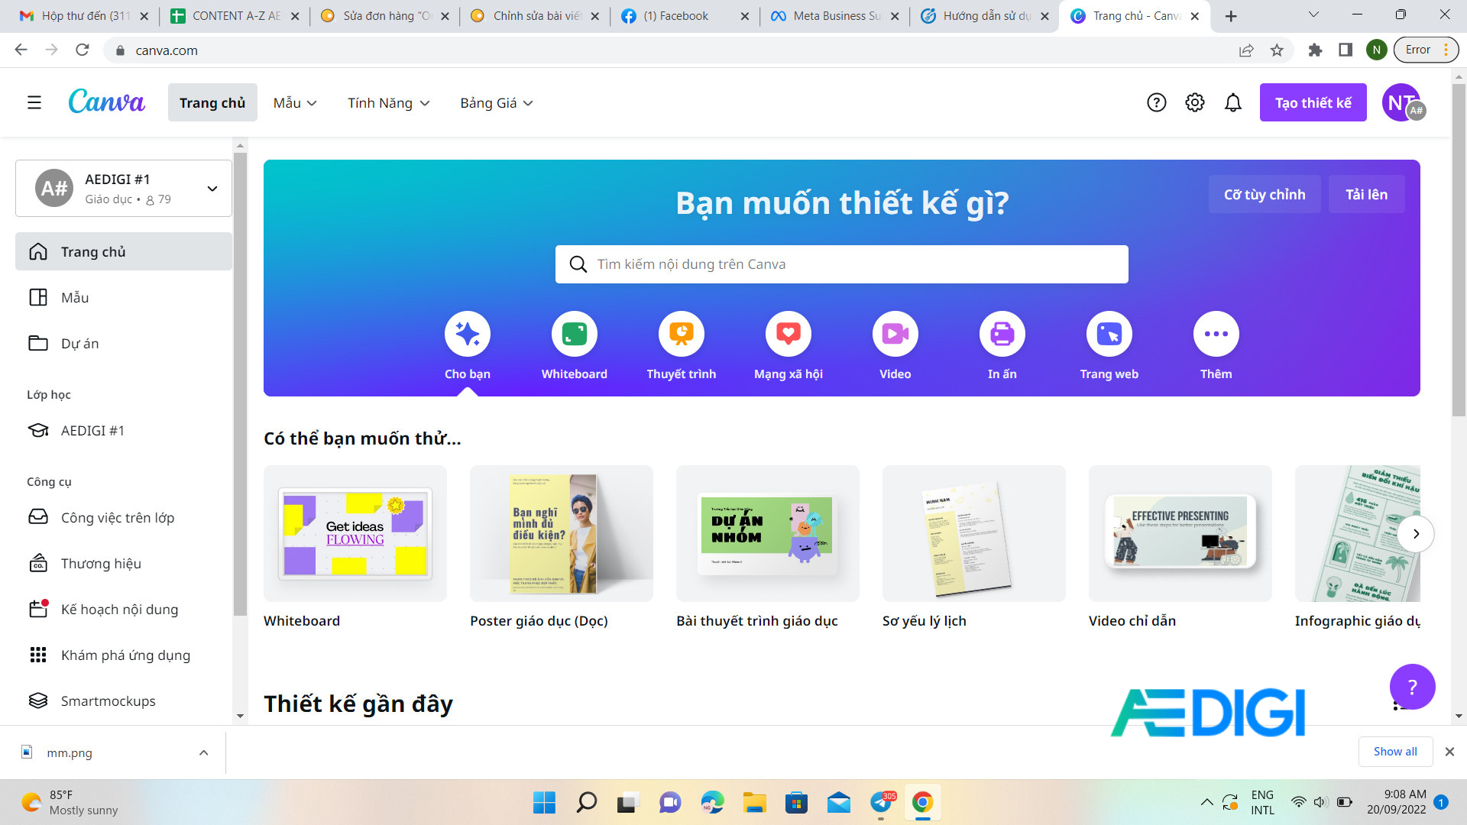Open the In ấn print icon

1002,334
